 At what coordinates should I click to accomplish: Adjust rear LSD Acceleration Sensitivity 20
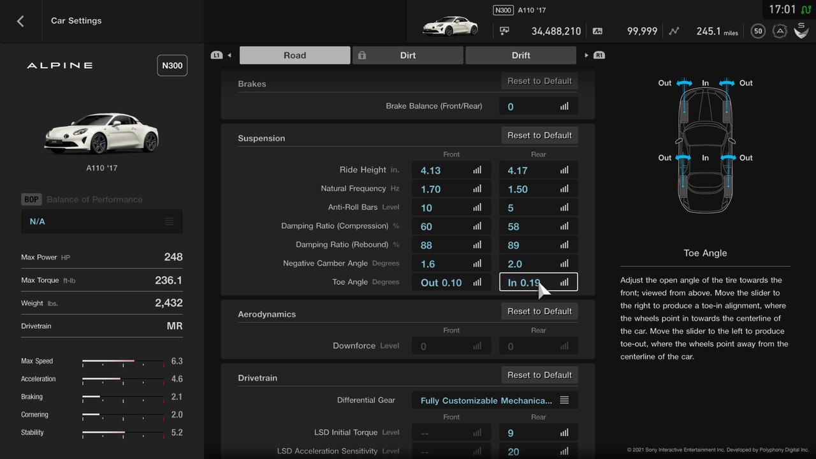coord(539,451)
